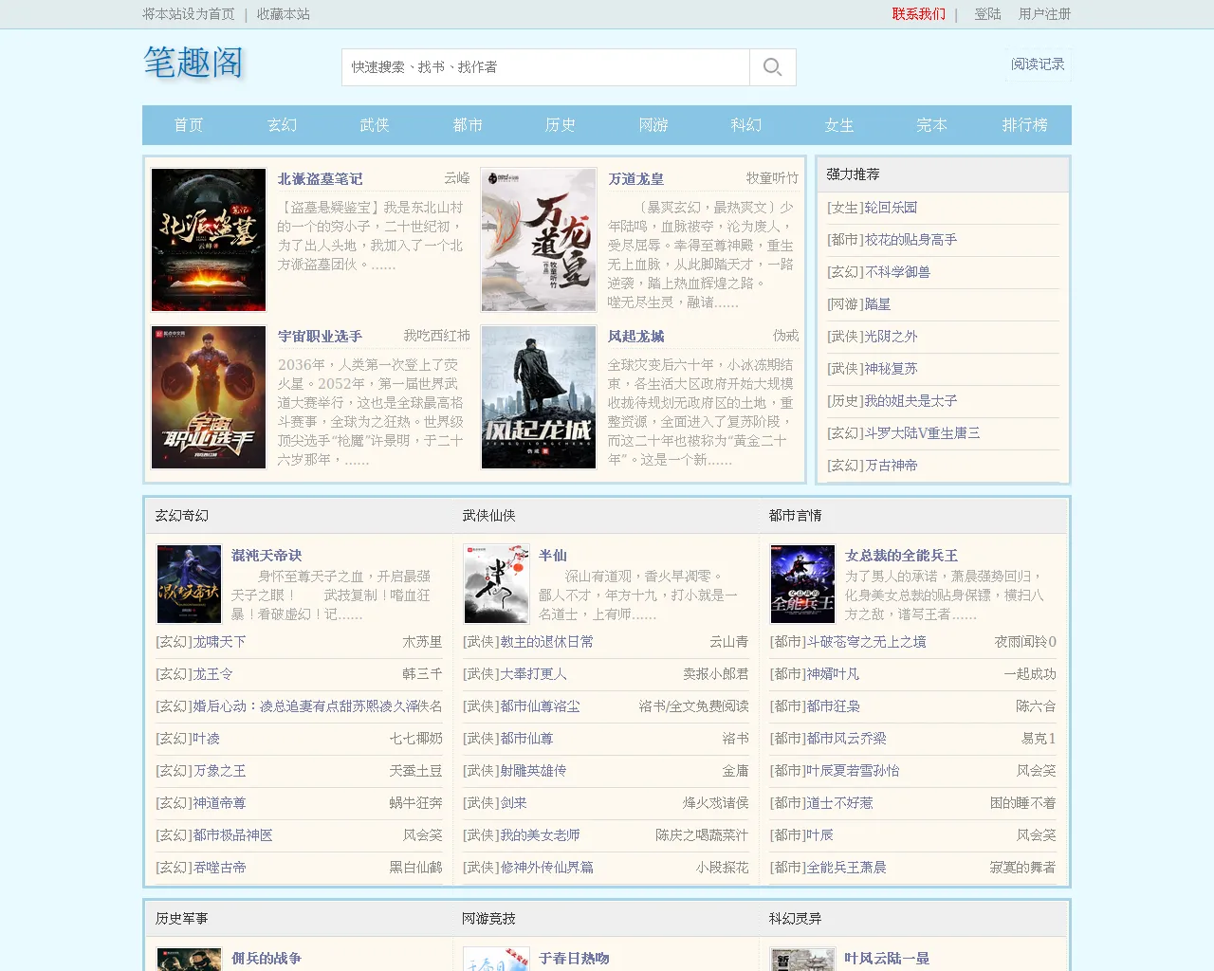Click the 宇宙职业选手 book cover
Screen dimensions: 1214x971
tap(209, 397)
